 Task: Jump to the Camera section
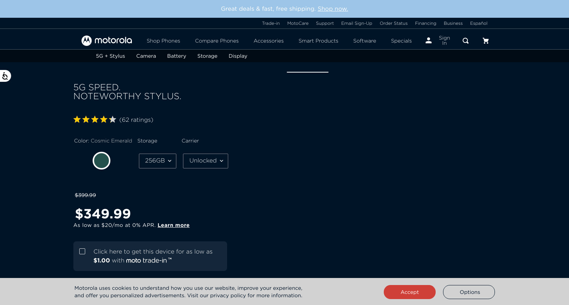pos(146,56)
